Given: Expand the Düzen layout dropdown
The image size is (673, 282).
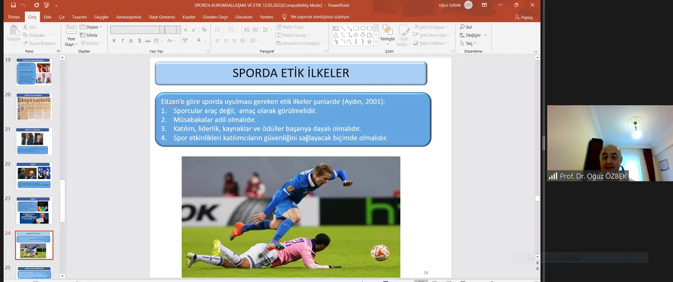Looking at the screenshot, I should [x=101, y=27].
